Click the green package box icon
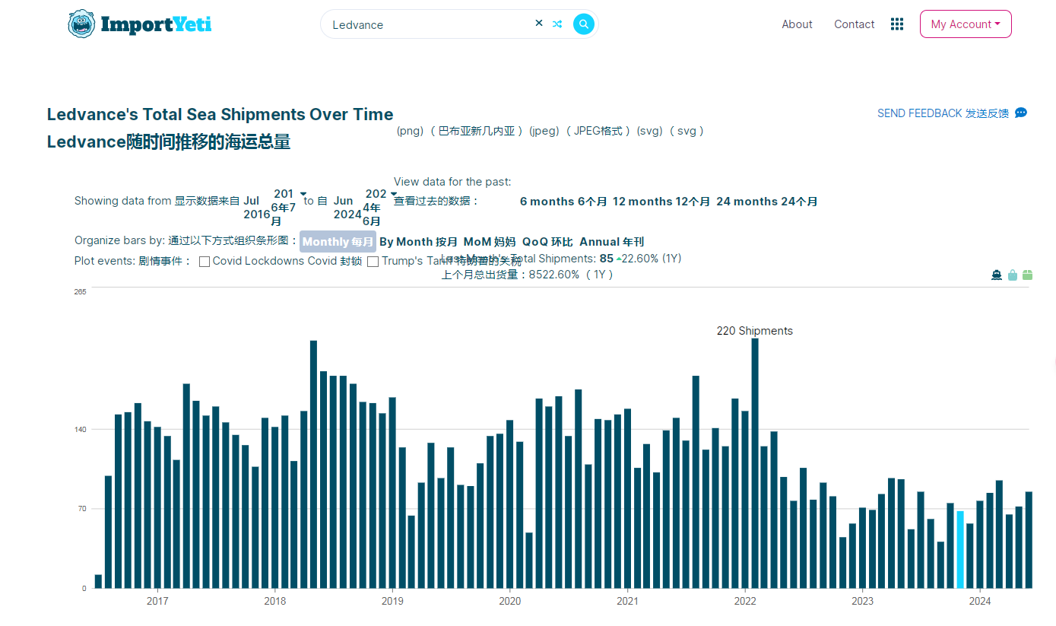1056x626 pixels. tap(1027, 275)
